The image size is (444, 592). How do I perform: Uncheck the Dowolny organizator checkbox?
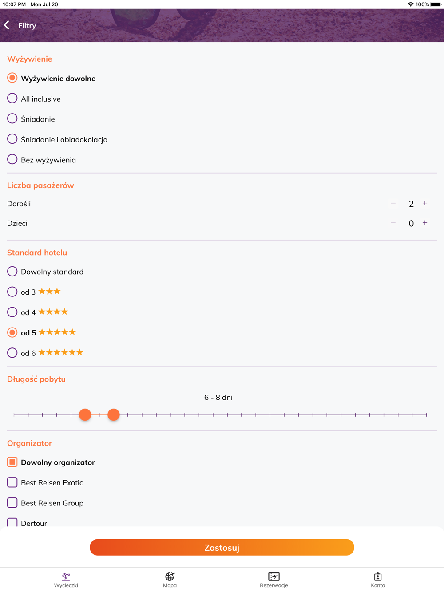(12, 462)
